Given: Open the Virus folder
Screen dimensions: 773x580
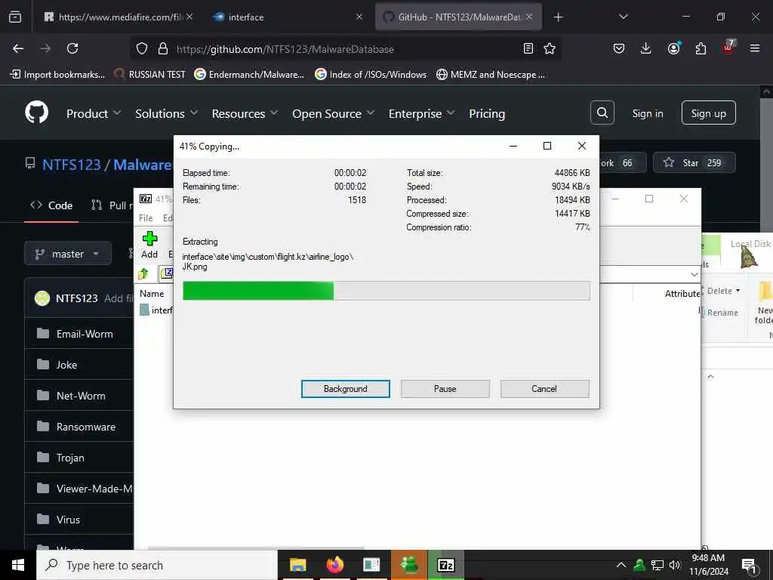Looking at the screenshot, I should (68, 520).
